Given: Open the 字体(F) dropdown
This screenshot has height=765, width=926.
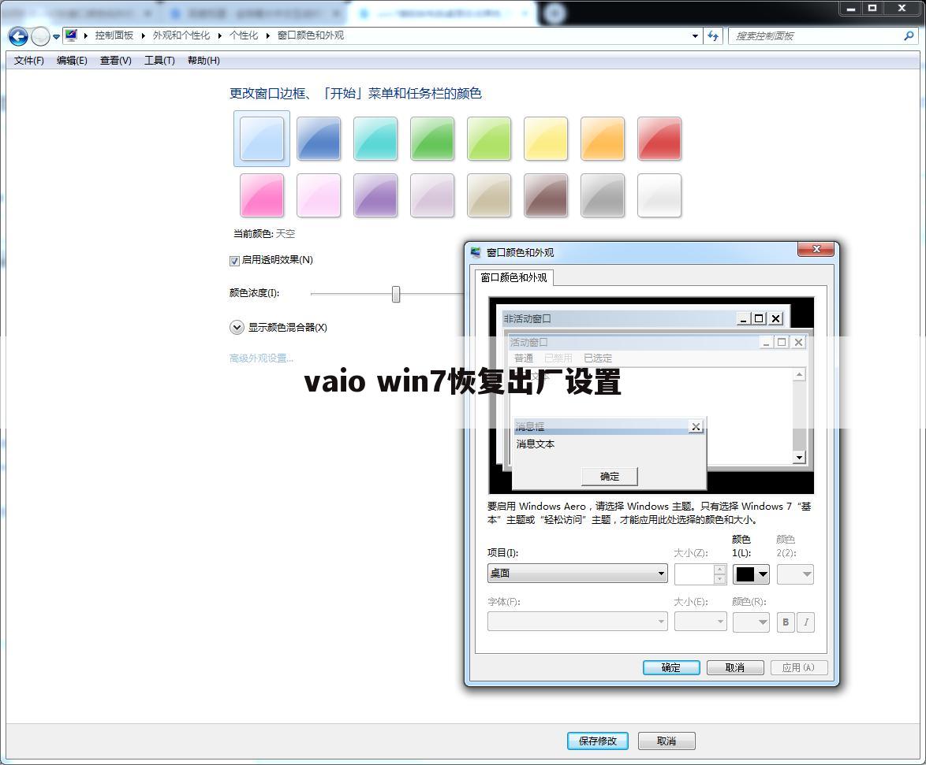Looking at the screenshot, I should coord(577,621).
